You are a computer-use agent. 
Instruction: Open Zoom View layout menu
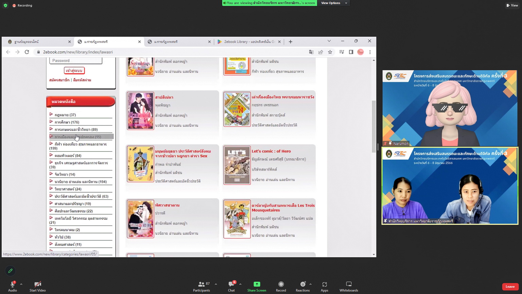(x=512, y=5)
